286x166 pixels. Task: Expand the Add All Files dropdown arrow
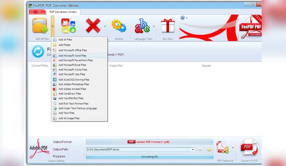click(53, 26)
